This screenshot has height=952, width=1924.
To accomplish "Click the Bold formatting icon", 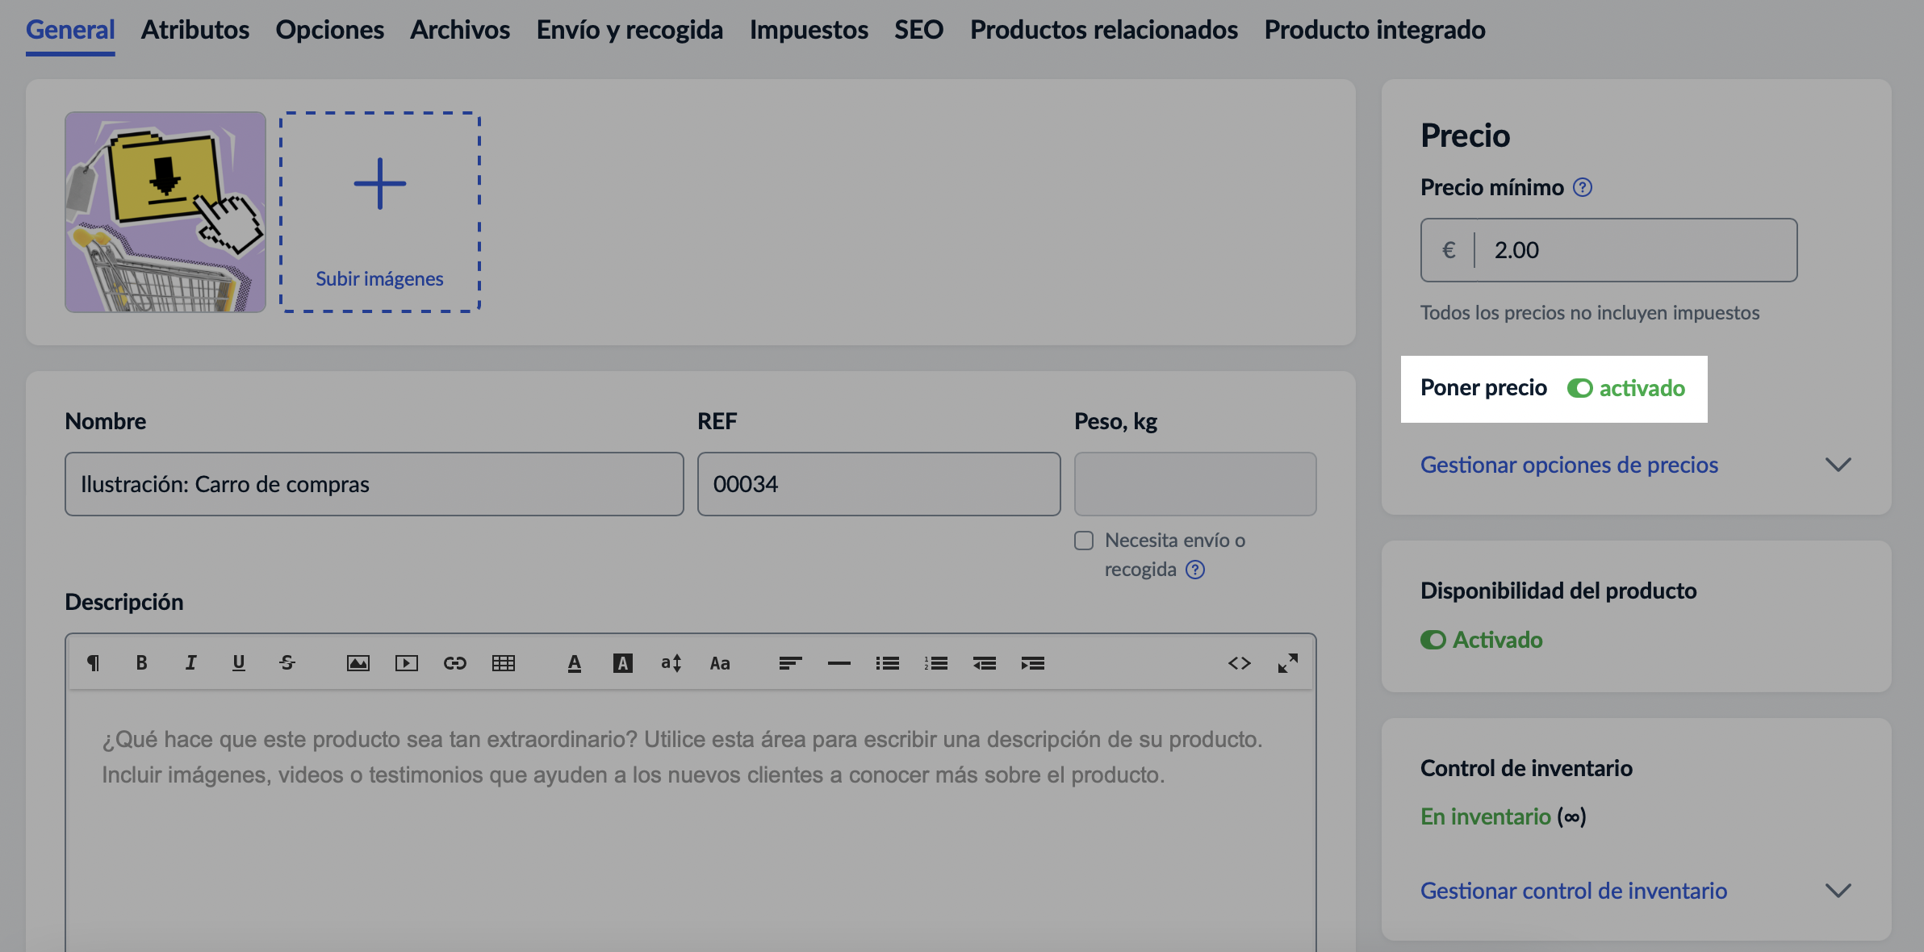I will (x=141, y=663).
